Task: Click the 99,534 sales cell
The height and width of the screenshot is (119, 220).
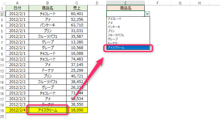Action: point(77,99)
